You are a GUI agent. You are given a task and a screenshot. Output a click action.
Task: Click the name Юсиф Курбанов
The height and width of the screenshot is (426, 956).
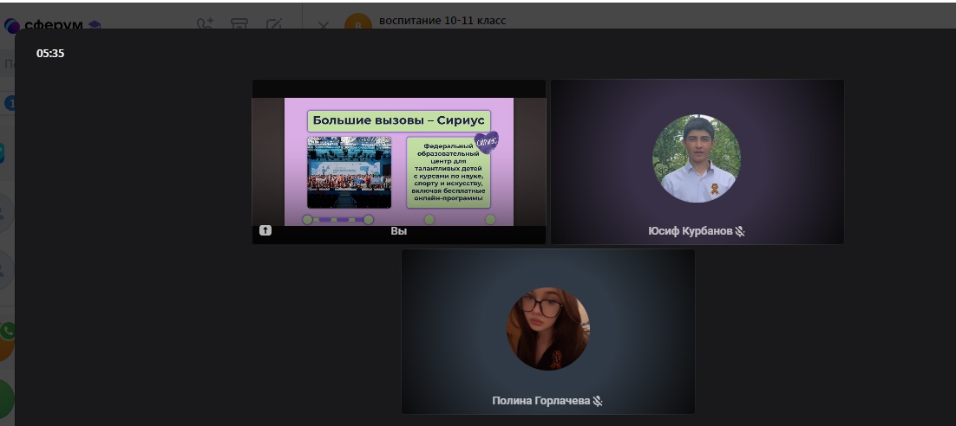click(x=691, y=231)
